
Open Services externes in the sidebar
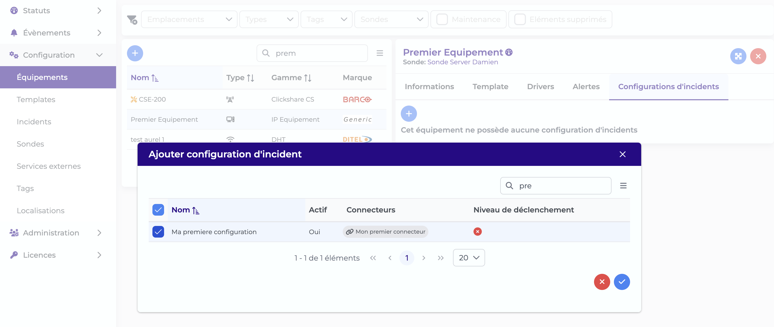[x=58, y=166]
